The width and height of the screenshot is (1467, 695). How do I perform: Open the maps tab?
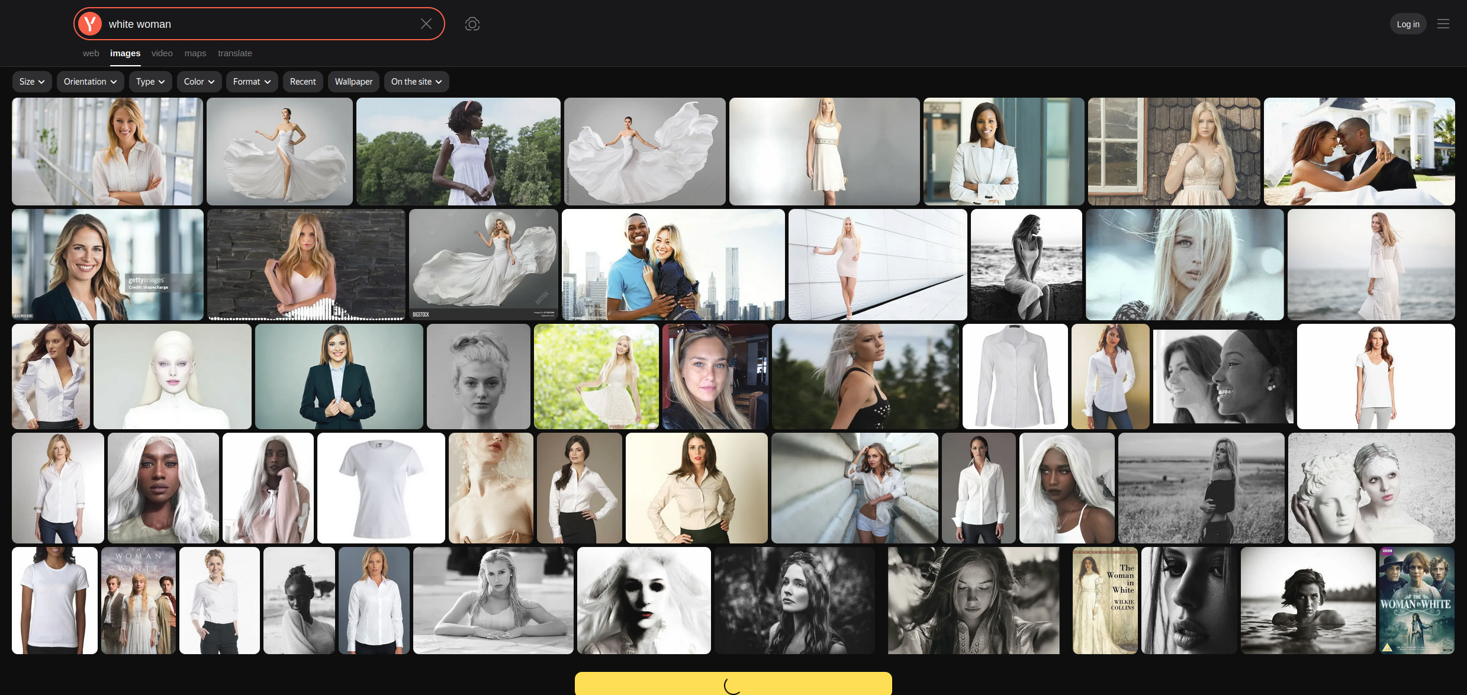click(195, 53)
